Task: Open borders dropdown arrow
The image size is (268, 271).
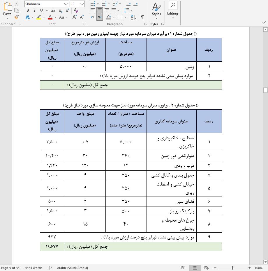Action: click(125, 17)
